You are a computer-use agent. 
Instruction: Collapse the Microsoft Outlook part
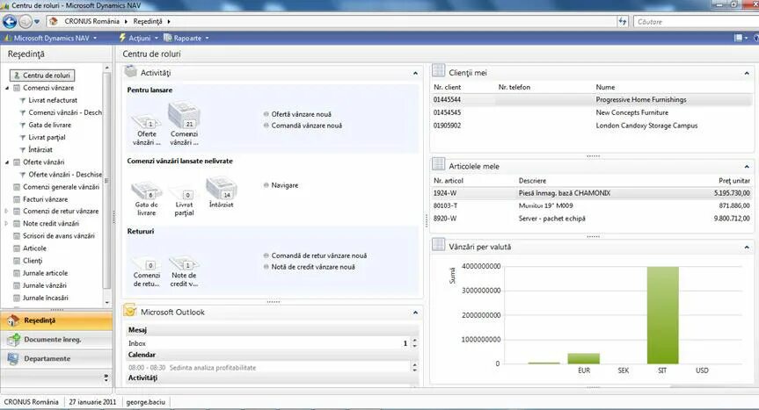click(x=415, y=313)
